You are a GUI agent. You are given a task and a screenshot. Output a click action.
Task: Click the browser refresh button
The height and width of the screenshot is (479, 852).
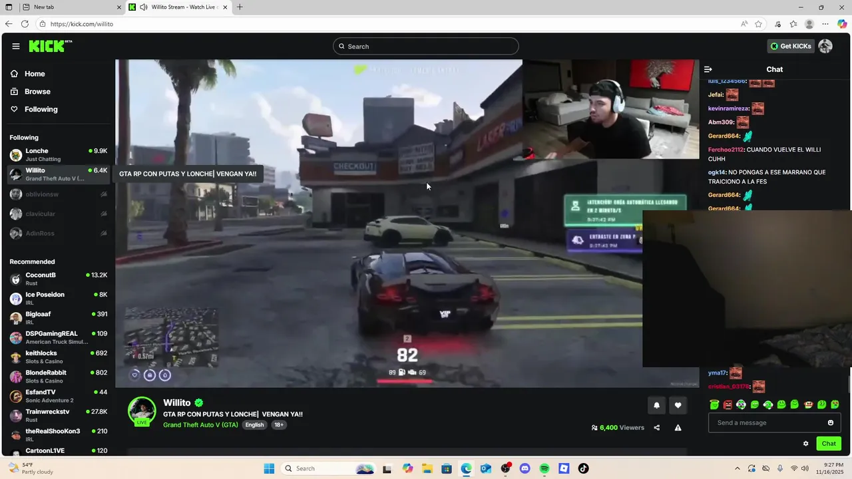coord(25,24)
